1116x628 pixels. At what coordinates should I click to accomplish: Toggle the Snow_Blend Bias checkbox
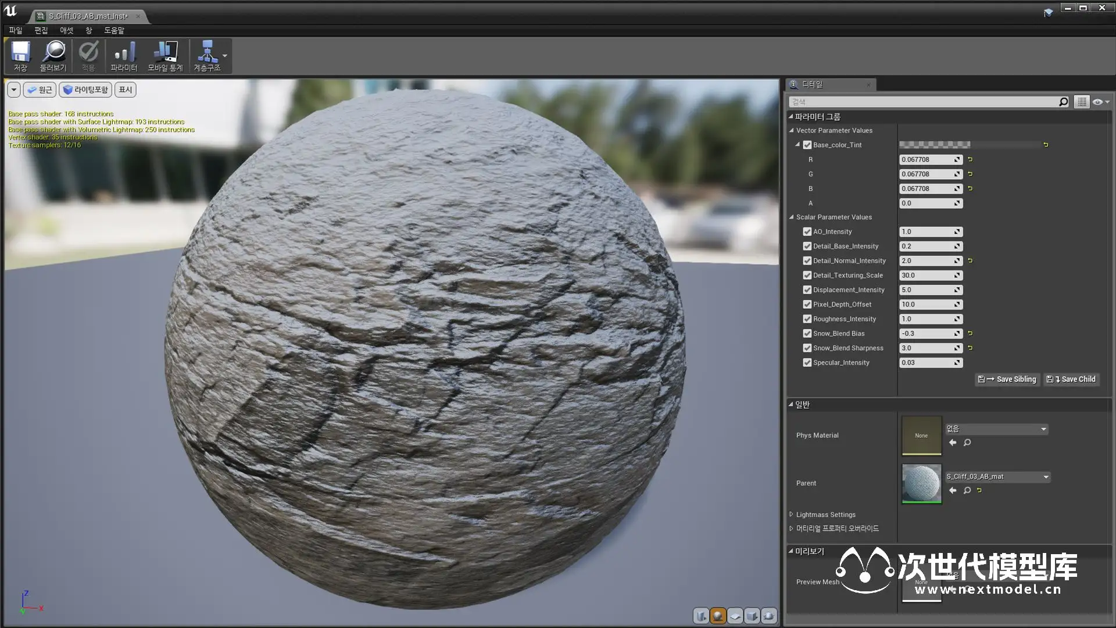pos(807,333)
